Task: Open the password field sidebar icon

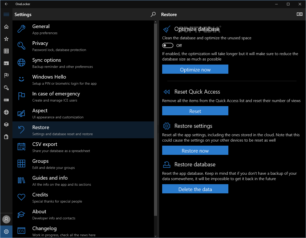Action: 6,100
